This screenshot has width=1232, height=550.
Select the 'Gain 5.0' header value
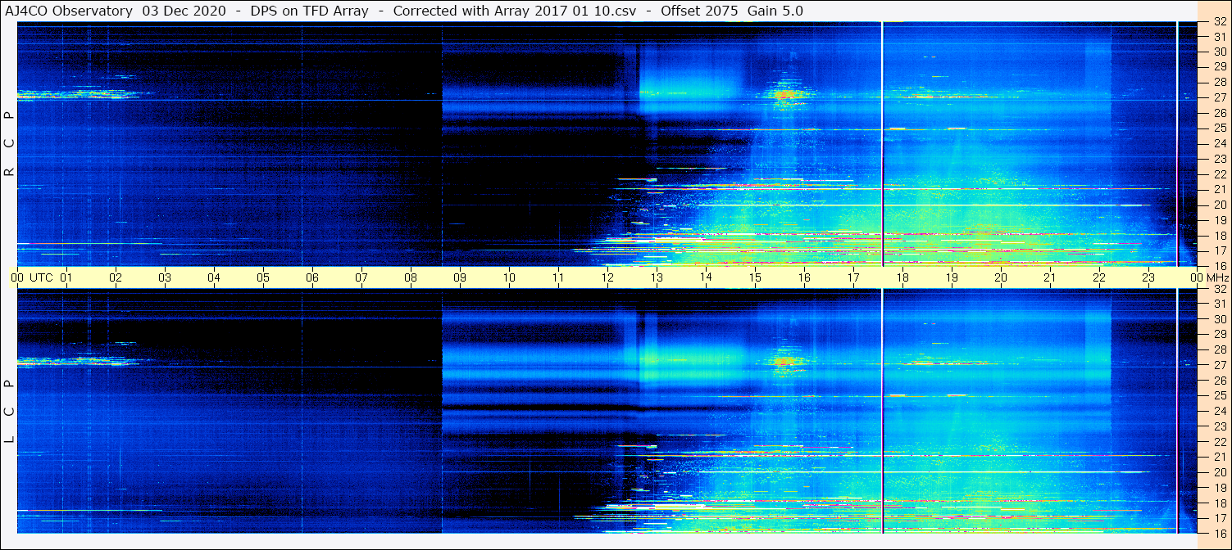775,11
